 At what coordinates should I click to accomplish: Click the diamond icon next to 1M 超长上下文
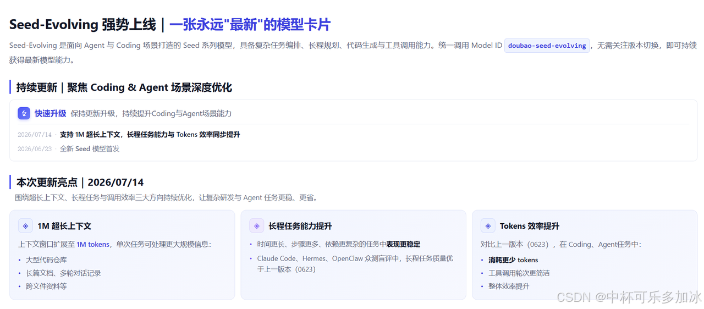click(x=25, y=226)
